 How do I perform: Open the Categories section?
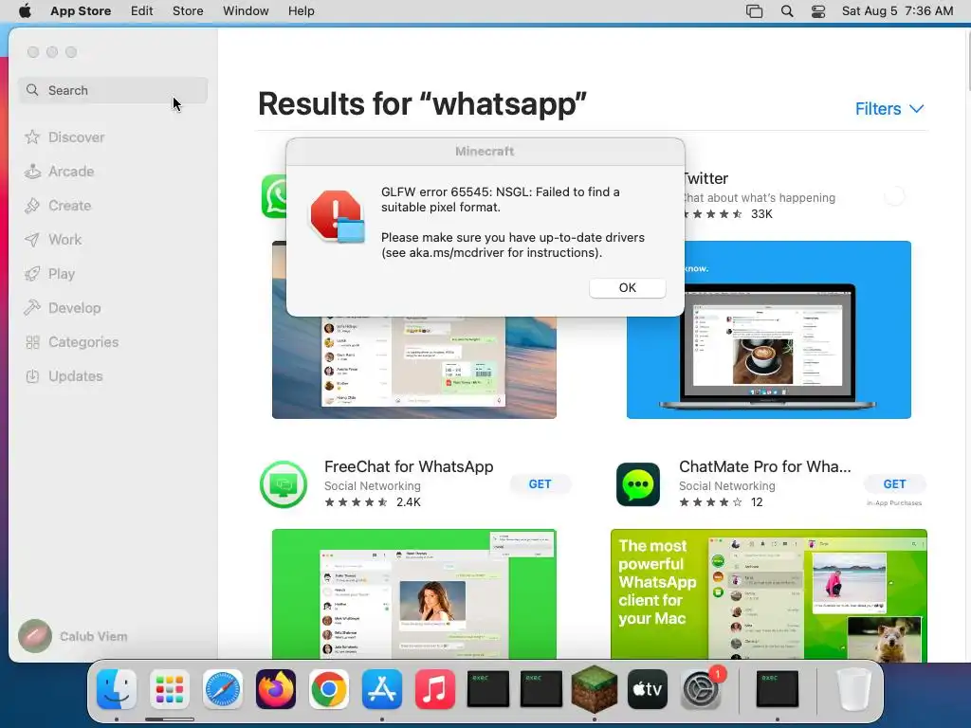tap(72, 342)
